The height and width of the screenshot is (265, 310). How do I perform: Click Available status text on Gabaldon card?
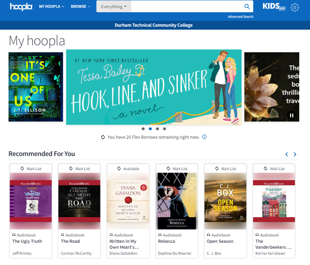pos(131,169)
